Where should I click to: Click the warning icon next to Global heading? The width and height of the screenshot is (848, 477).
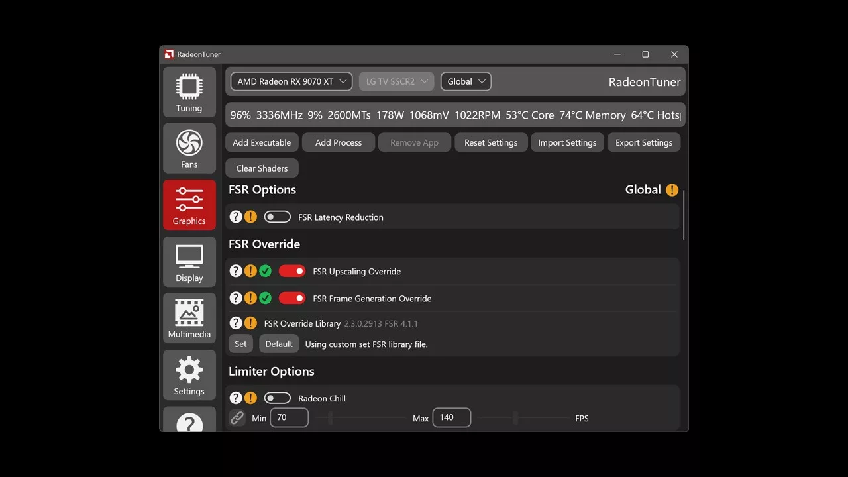[672, 190]
